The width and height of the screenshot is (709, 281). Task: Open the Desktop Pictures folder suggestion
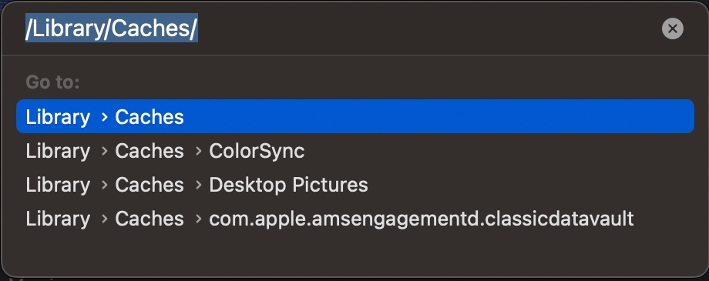(355, 185)
